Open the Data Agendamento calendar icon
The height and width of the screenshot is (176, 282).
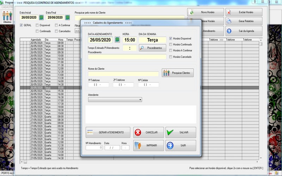coord(117,40)
